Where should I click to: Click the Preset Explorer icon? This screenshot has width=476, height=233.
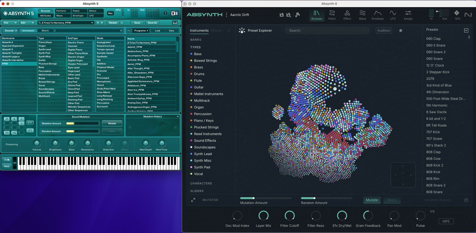[x=242, y=31]
